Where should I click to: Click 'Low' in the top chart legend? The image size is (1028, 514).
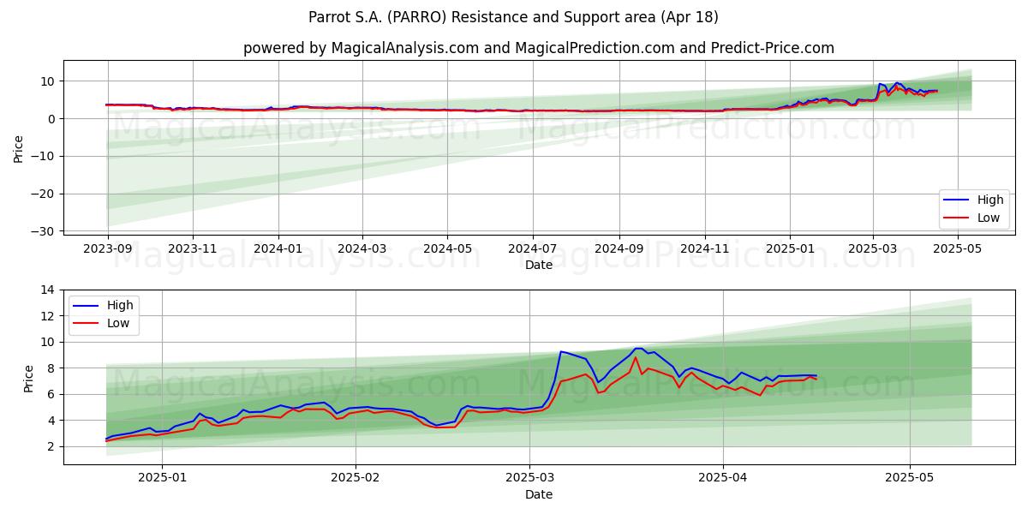[989, 218]
